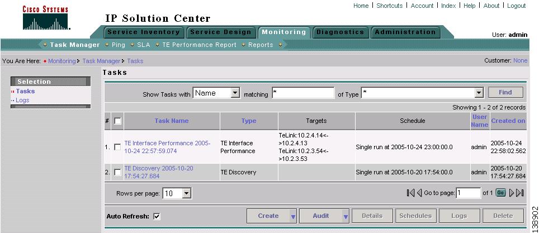Open the Help link
This screenshot has height=233, width=539.
tap(470, 6)
